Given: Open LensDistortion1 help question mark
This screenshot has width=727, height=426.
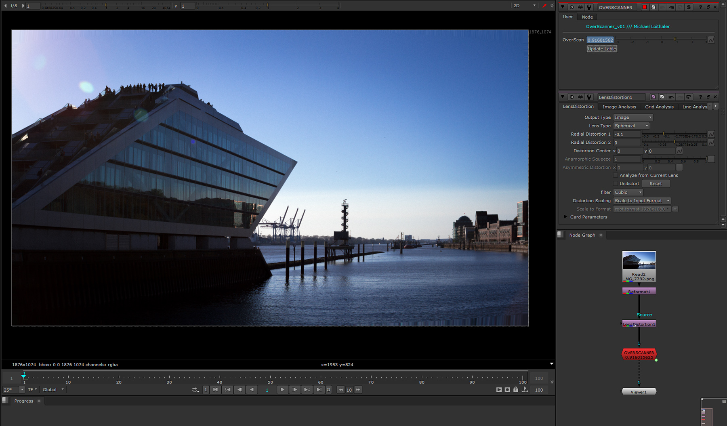Looking at the screenshot, I should (x=700, y=97).
